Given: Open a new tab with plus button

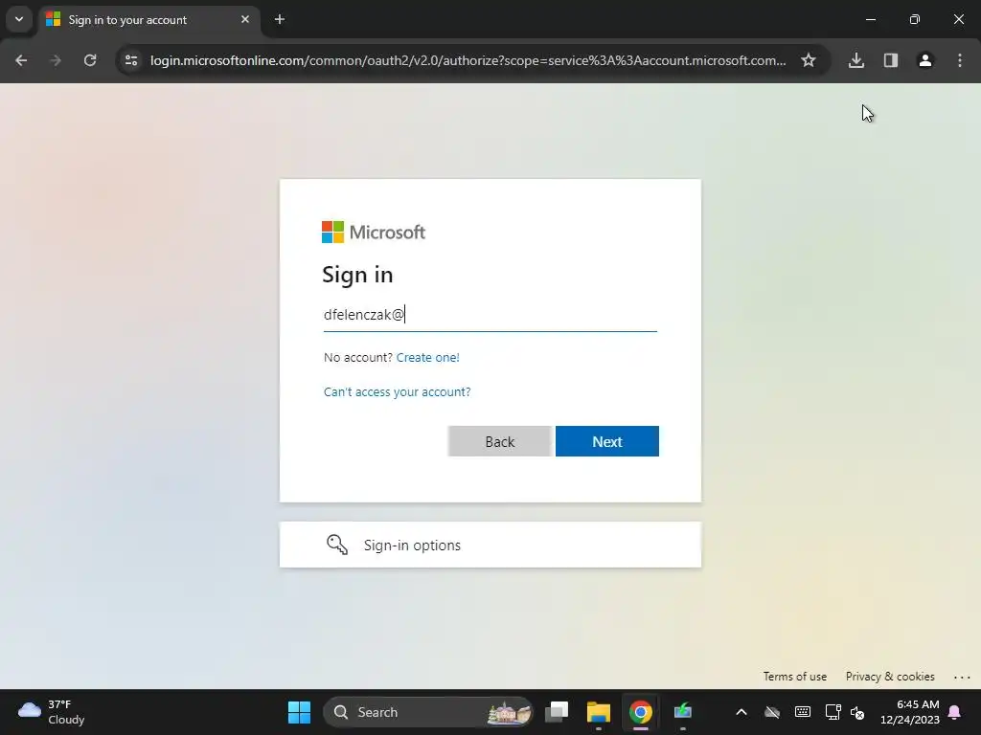Looking at the screenshot, I should click(x=280, y=19).
